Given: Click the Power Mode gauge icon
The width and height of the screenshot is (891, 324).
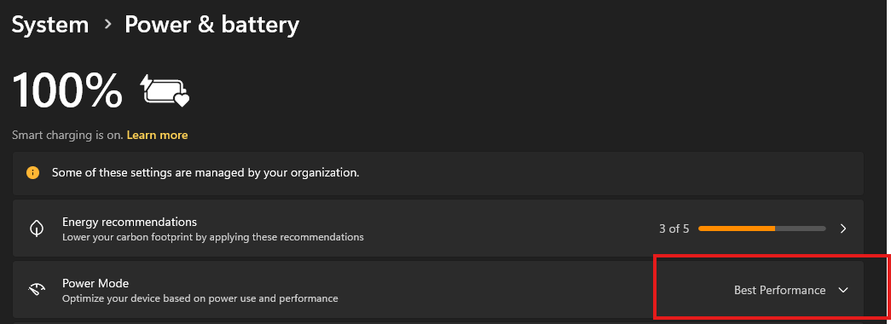Looking at the screenshot, I should point(37,290).
